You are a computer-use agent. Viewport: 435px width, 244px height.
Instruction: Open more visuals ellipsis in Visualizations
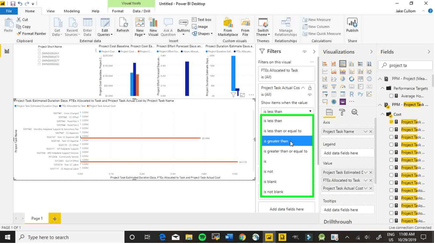coord(352,102)
